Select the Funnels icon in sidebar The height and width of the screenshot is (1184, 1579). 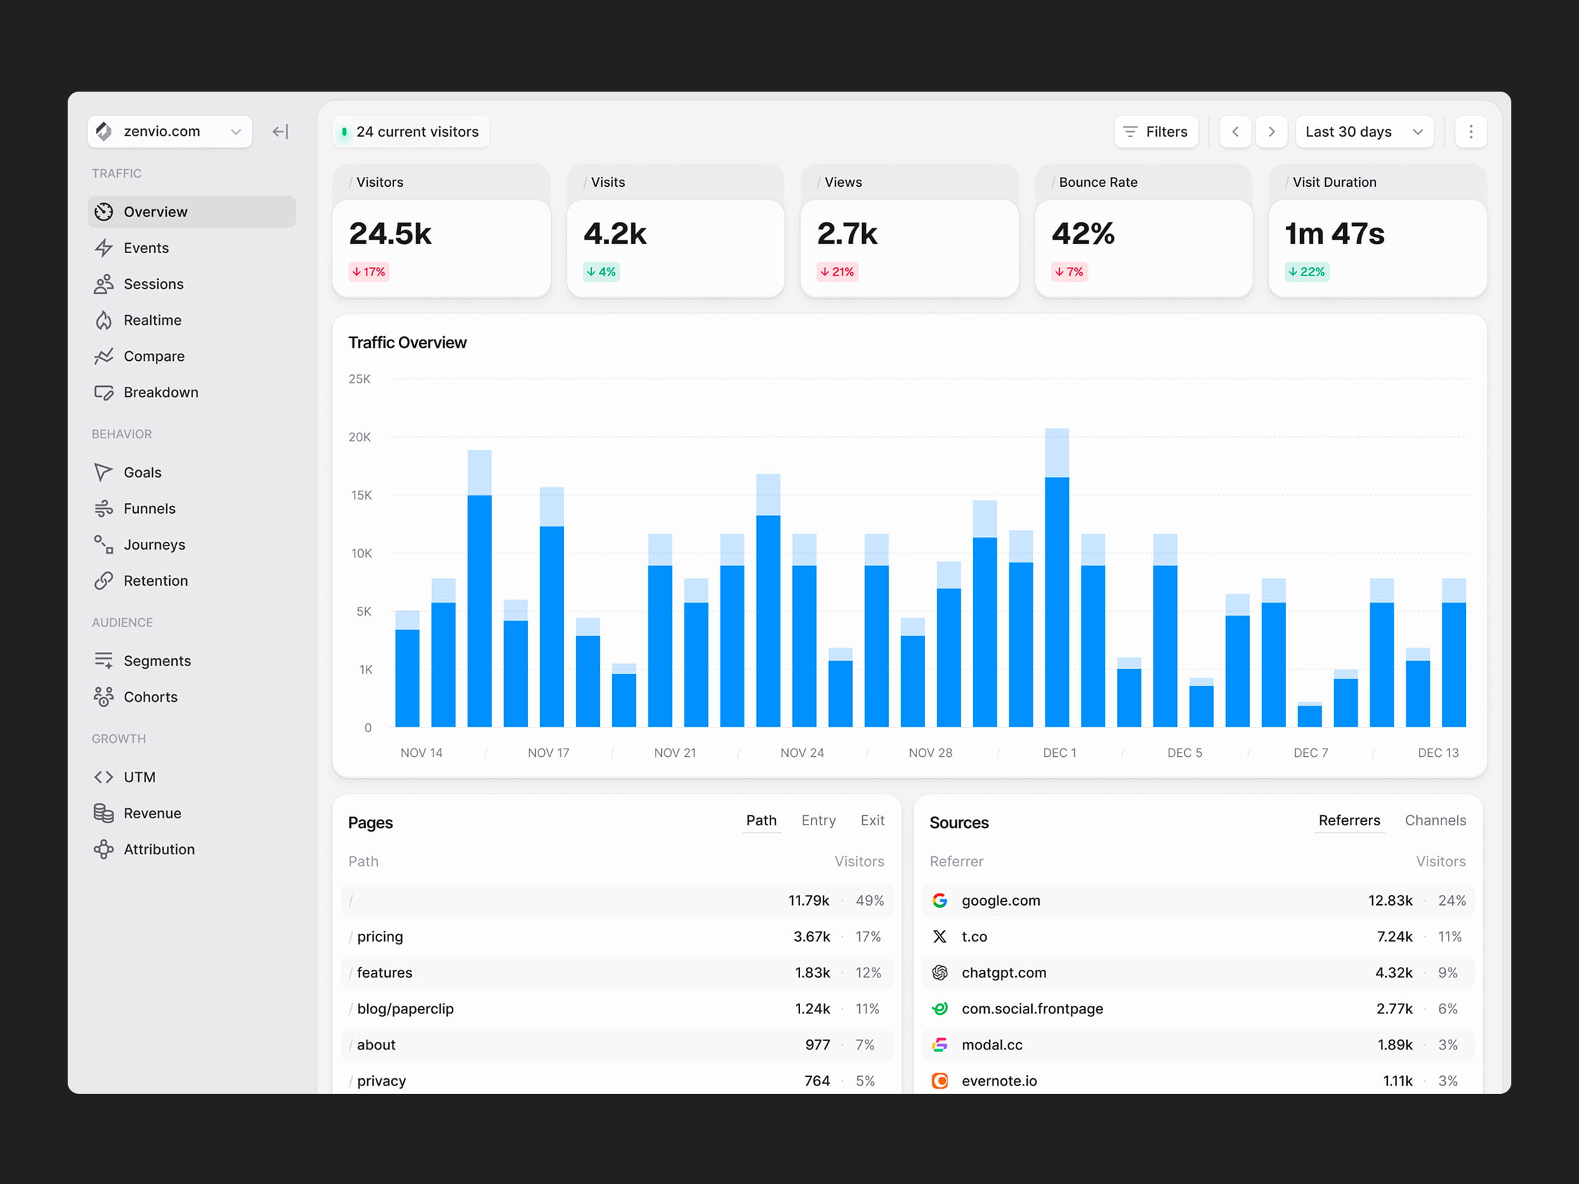pyautogui.click(x=104, y=508)
